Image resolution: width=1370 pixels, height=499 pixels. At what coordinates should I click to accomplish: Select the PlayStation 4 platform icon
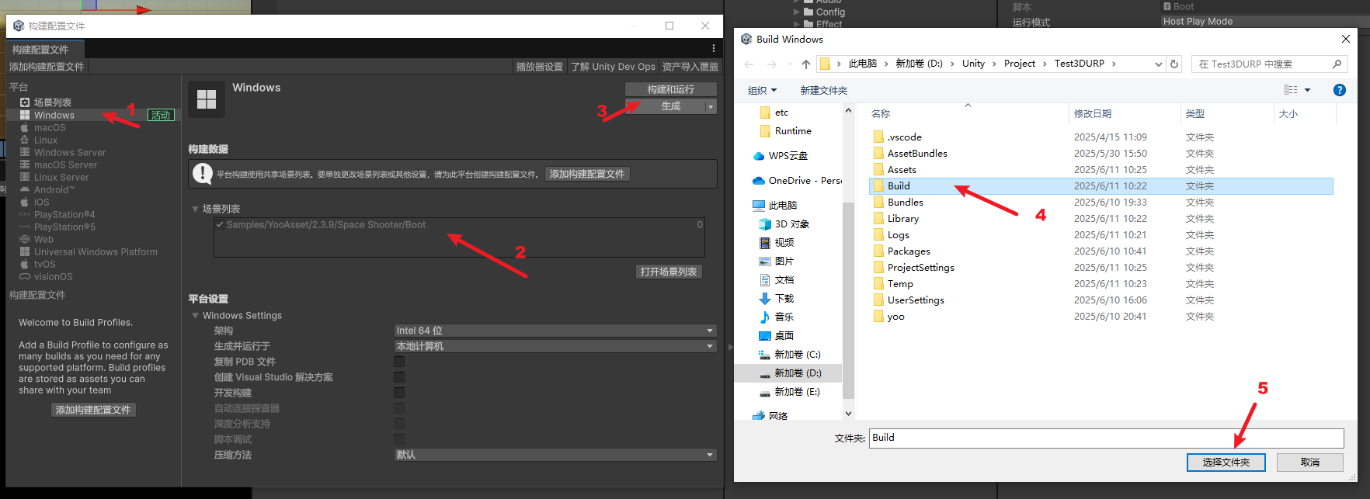pos(25,214)
